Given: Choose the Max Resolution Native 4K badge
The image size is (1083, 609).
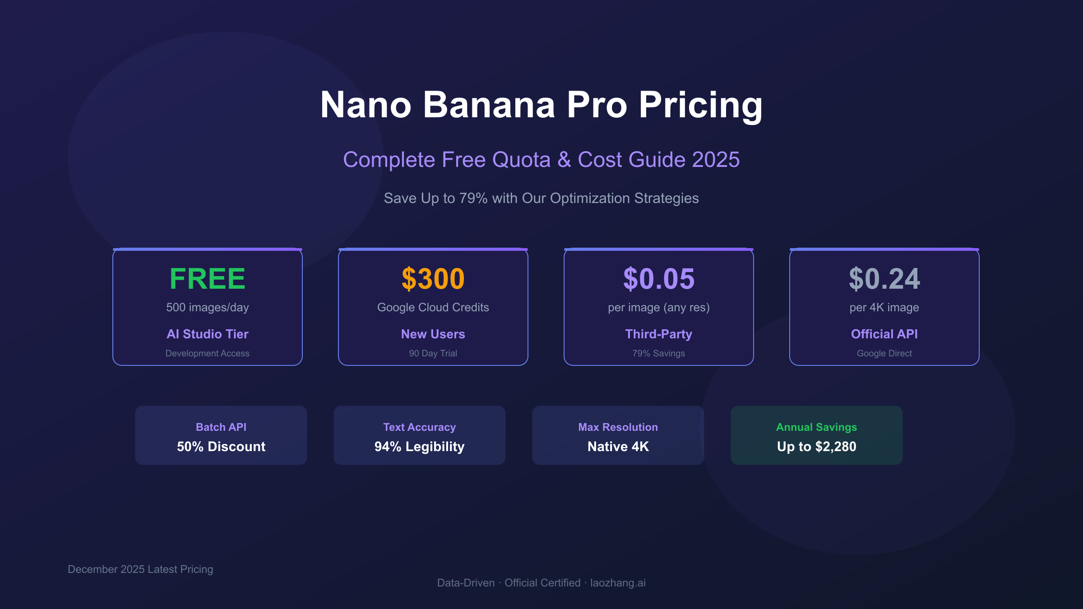Looking at the screenshot, I should [618, 435].
